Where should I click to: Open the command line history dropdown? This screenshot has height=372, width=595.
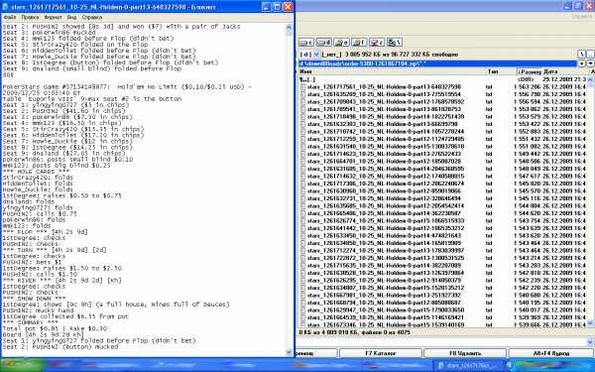[x=590, y=342]
